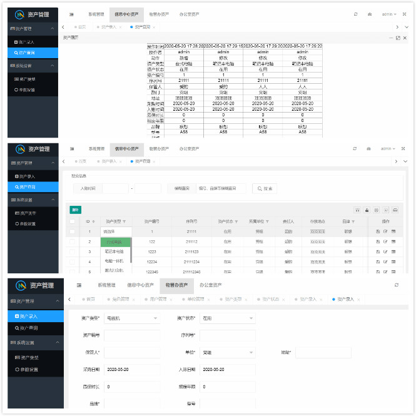The image size is (416, 416).
Task: Open the 资产状态 tab in entry form
Action: tap(271, 299)
